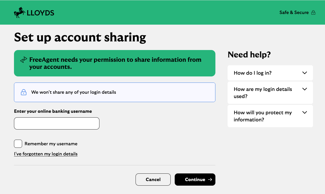Tick the Remember my username checkbox

tap(18, 144)
